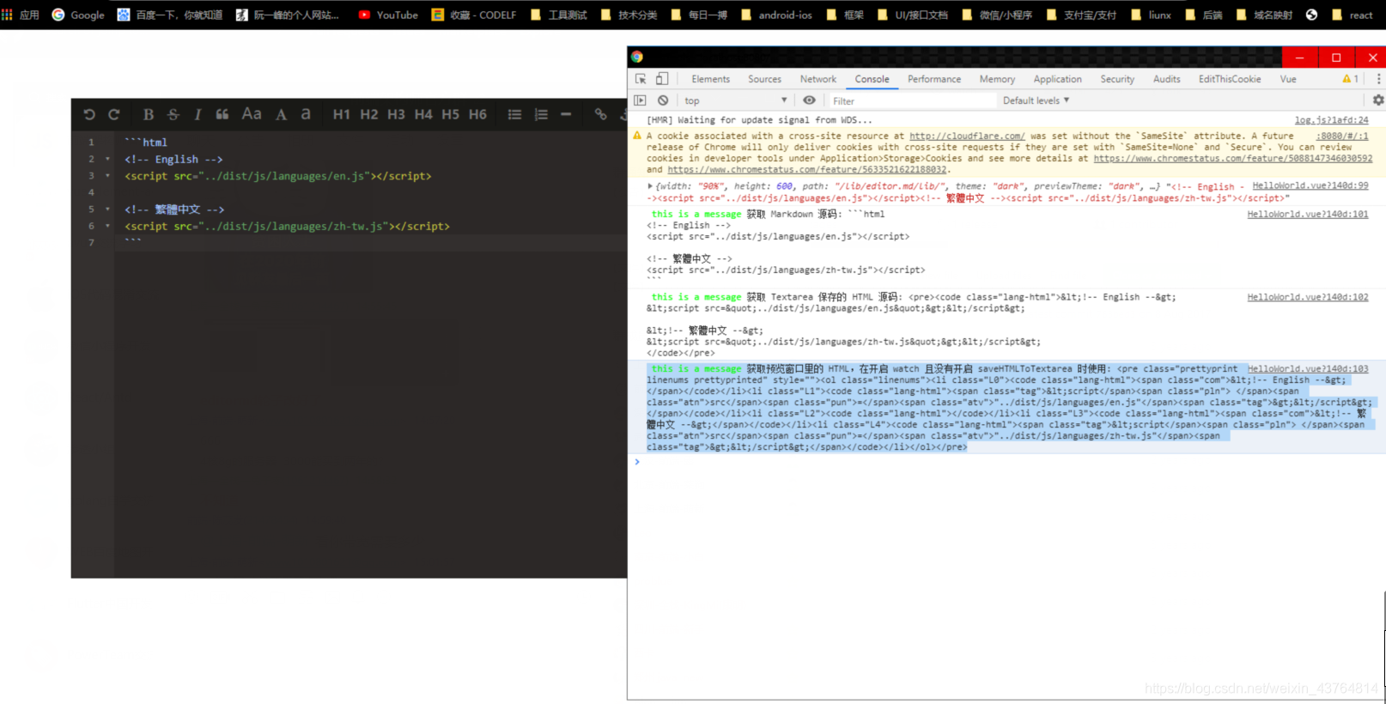The image size is (1386, 704).
Task: Open console settings gear icon
Action: [x=1378, y=100]
